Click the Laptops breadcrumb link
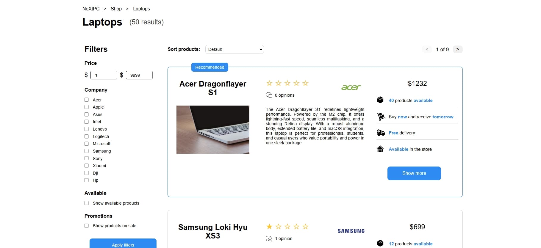Image resolution: width=541 pixels, height=248 pixels. (141, 9)
